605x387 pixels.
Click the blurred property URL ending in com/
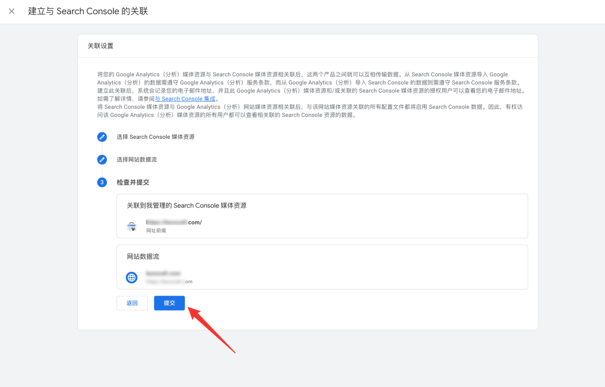(174, 222)
